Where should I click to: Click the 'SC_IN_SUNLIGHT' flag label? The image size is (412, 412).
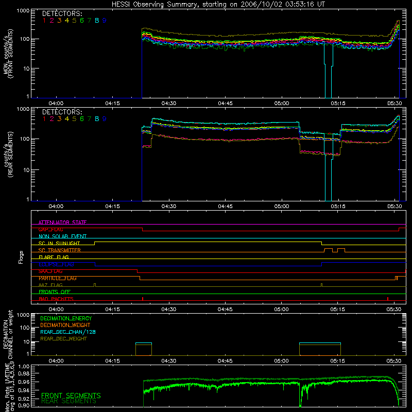[59, 243]
